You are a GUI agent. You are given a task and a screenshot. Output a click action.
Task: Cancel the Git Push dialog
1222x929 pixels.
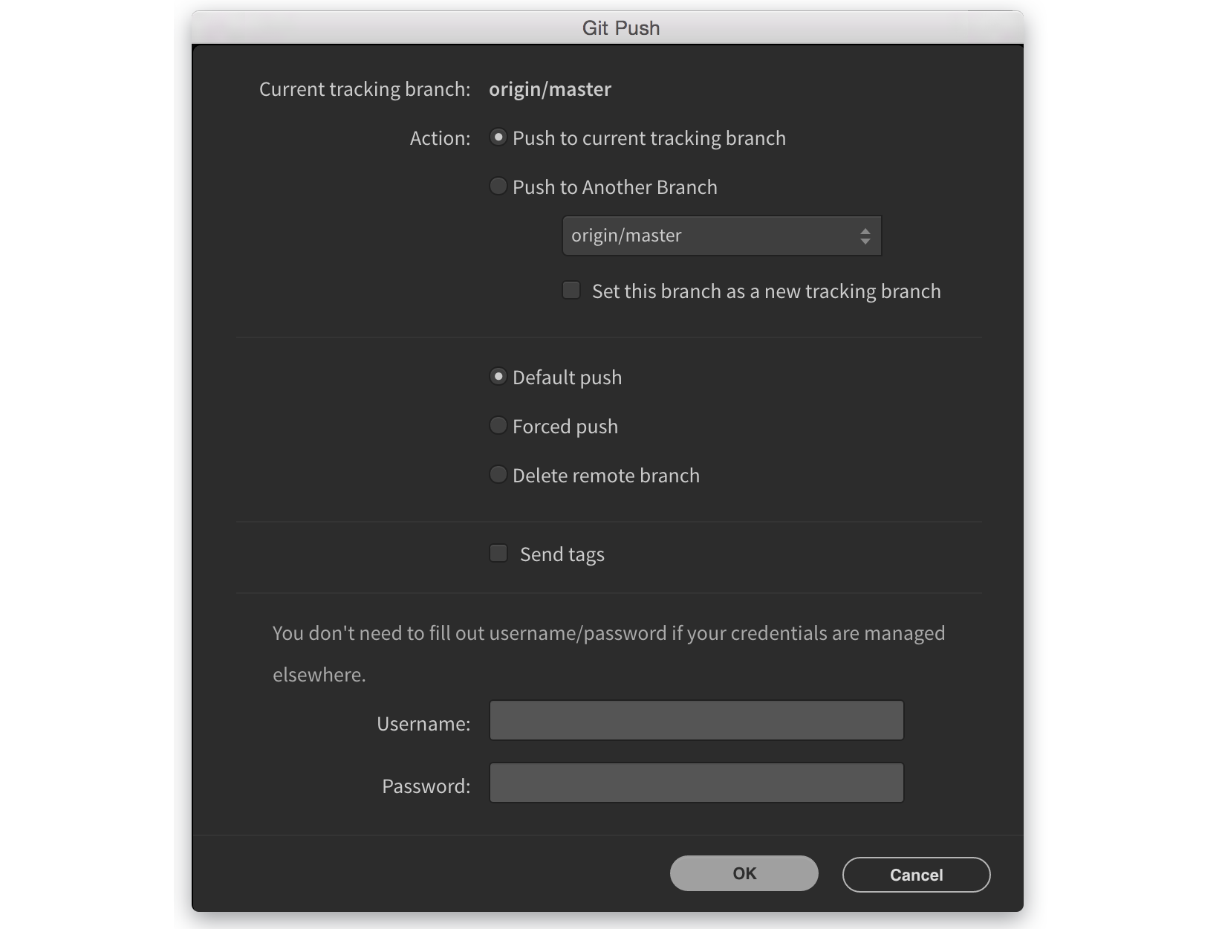pyautogui.click(x=915, y=875)
